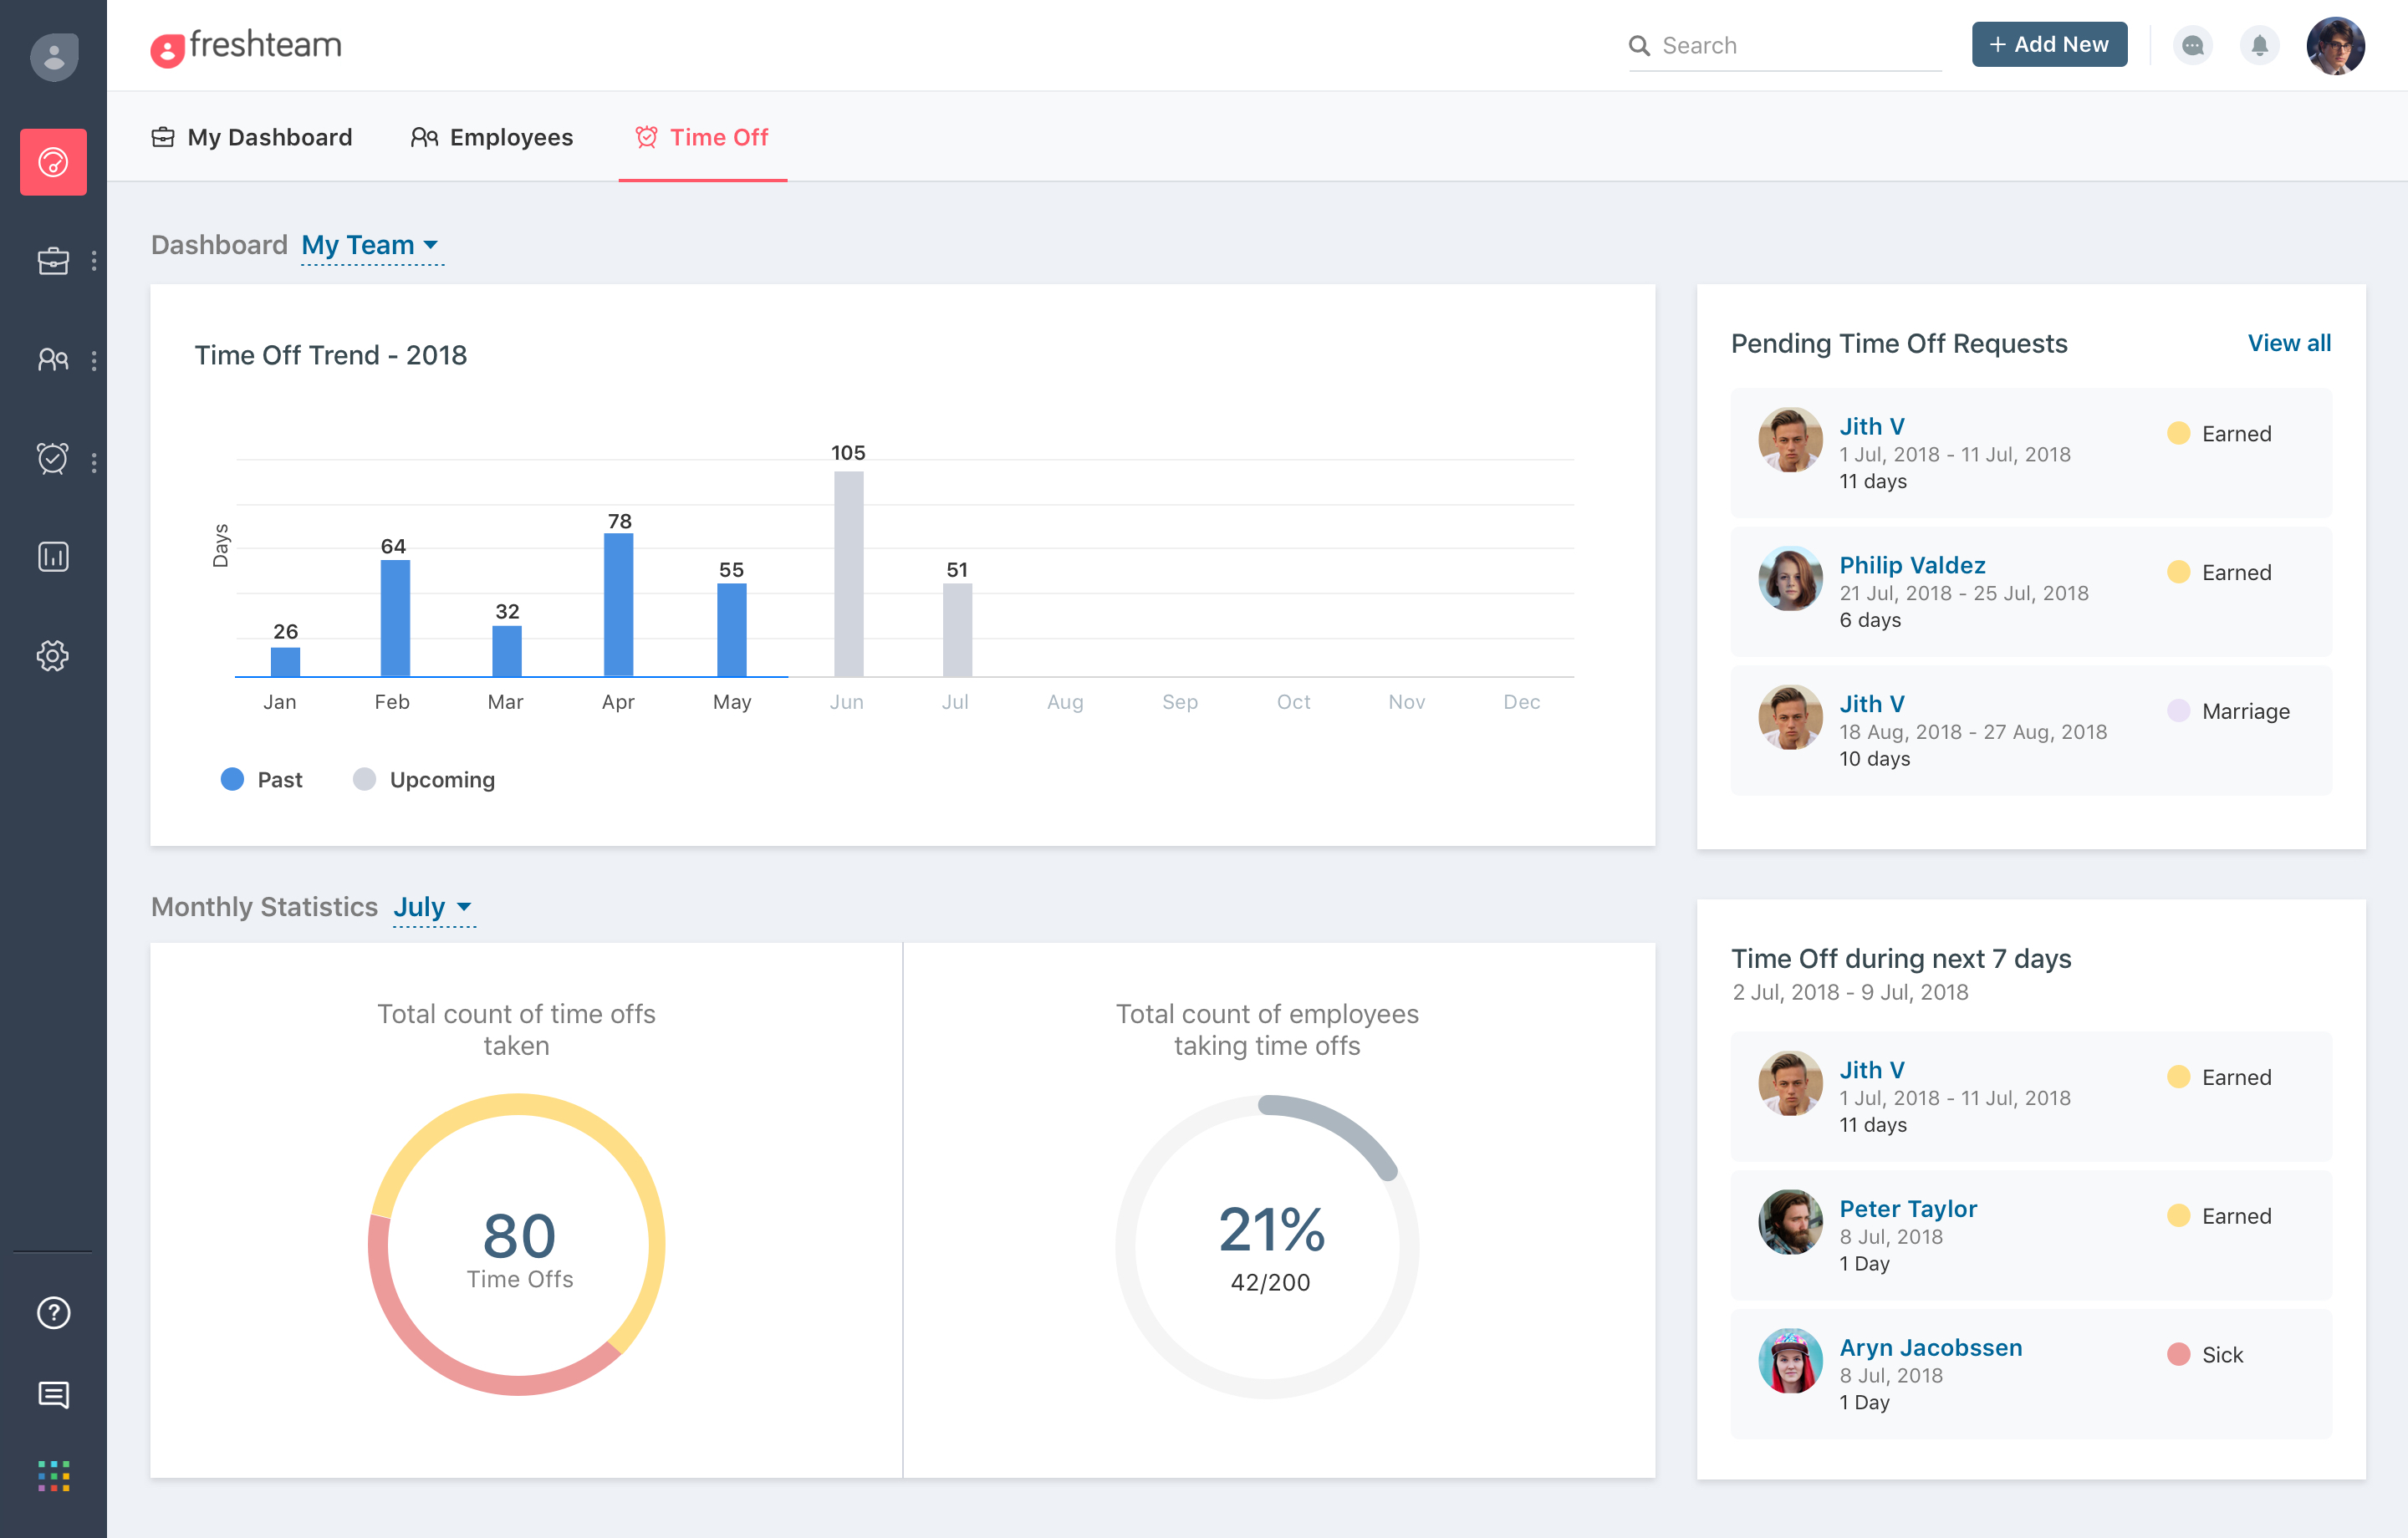Click the Past legend toggle in chart
Image resolution: width=2408 pixels, height=1538 pixels.
pos(260,779)
